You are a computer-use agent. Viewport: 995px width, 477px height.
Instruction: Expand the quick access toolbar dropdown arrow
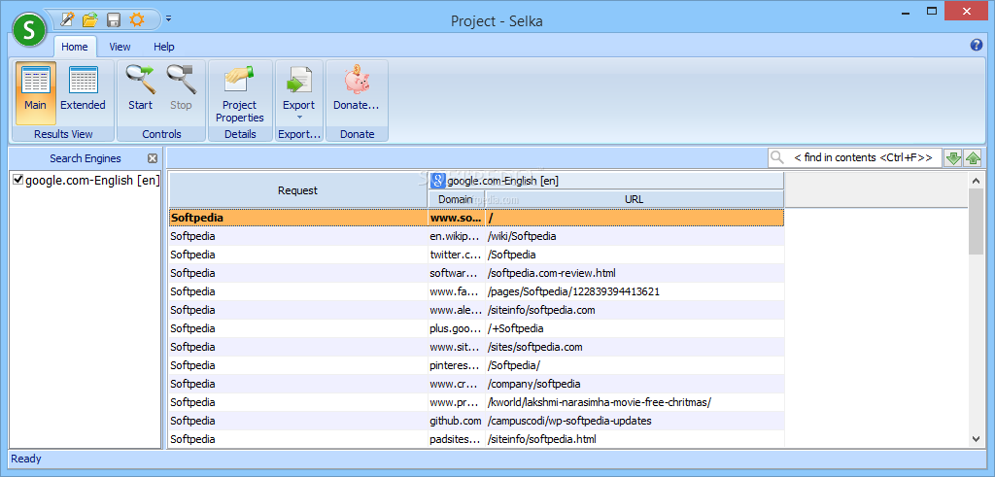pyautogui.click(x=169, y=19)
